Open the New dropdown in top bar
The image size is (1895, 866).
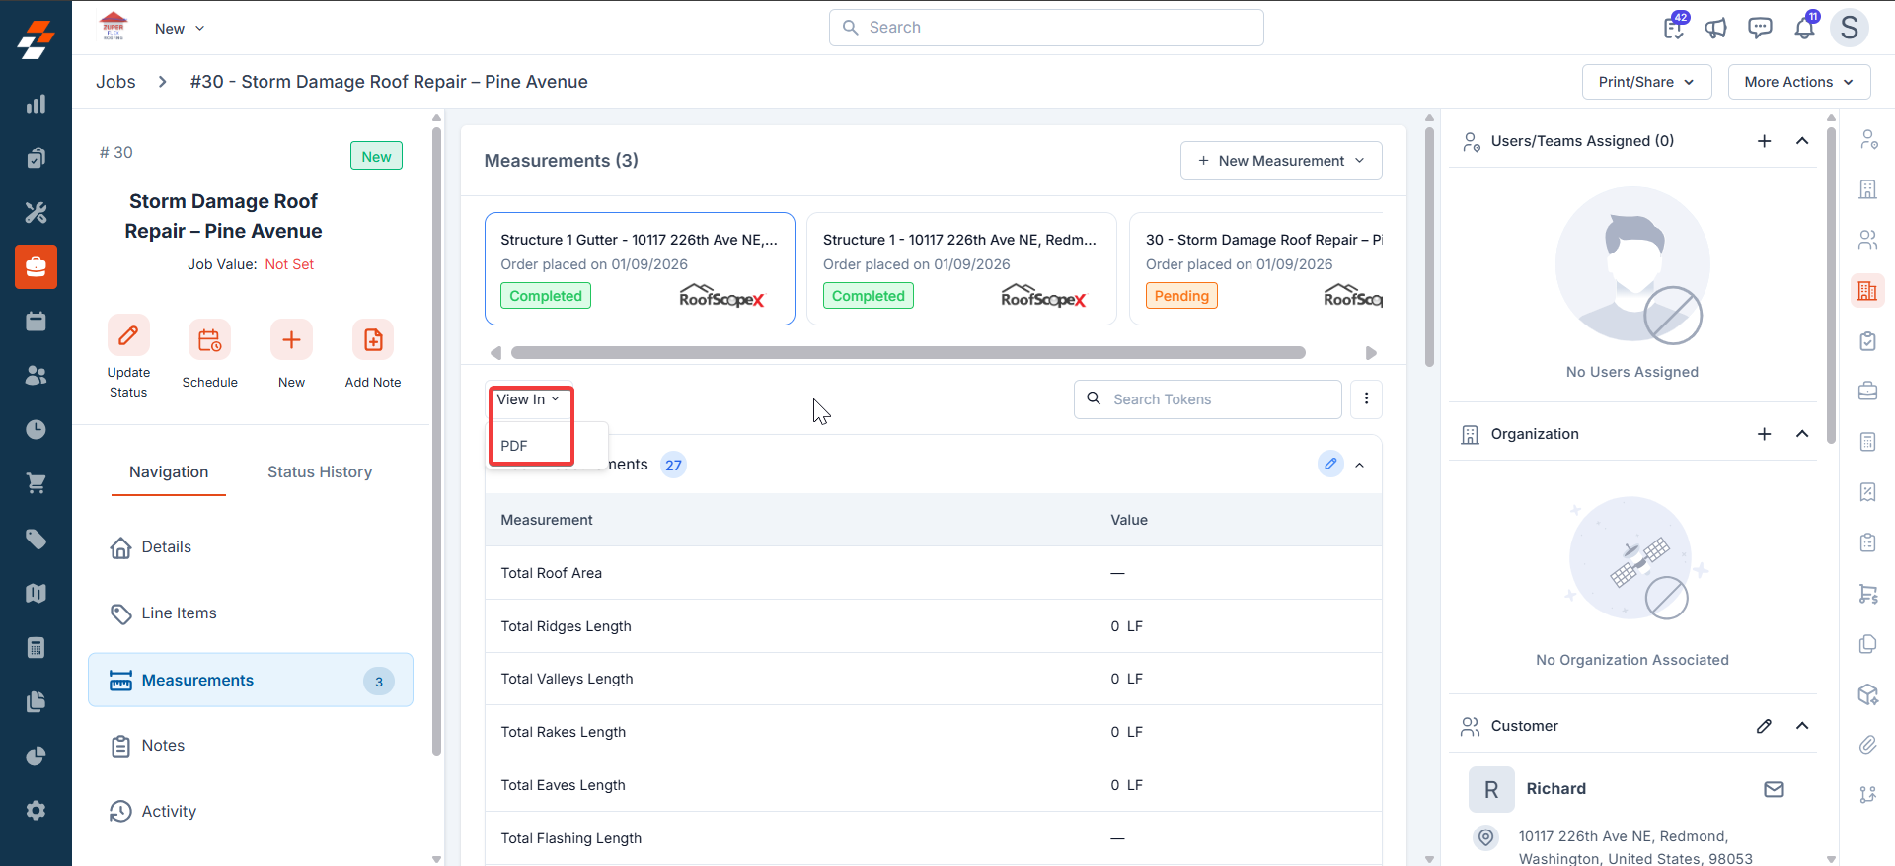pos(180,29)
